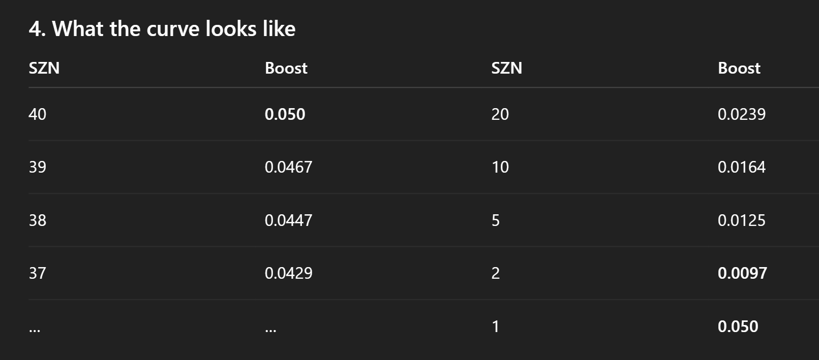Select the SZN 1 cell

tap(496, 326)
